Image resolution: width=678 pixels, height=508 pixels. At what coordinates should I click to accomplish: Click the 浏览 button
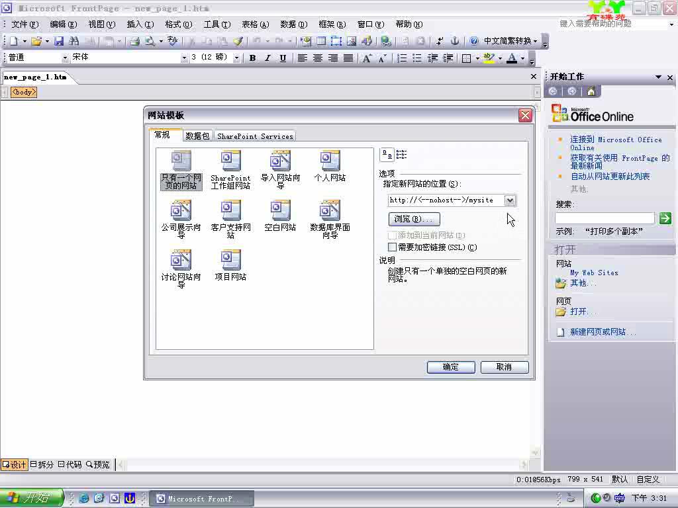coord(414,219)
